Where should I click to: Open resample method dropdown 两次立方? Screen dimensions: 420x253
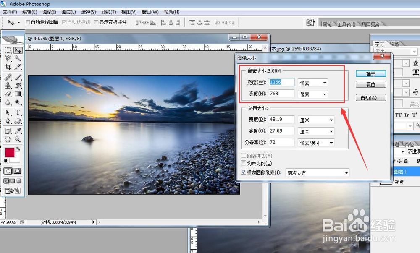pos(318,173)
